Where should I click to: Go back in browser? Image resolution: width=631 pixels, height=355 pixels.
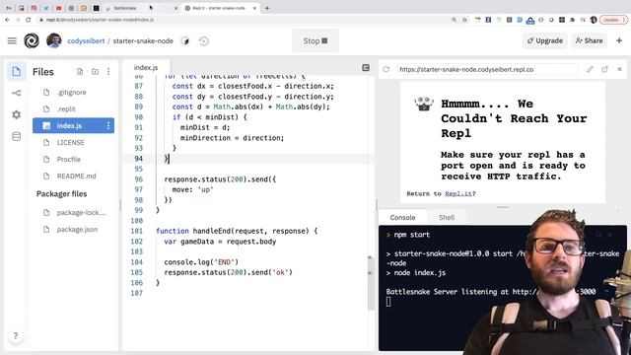point(7,20)
